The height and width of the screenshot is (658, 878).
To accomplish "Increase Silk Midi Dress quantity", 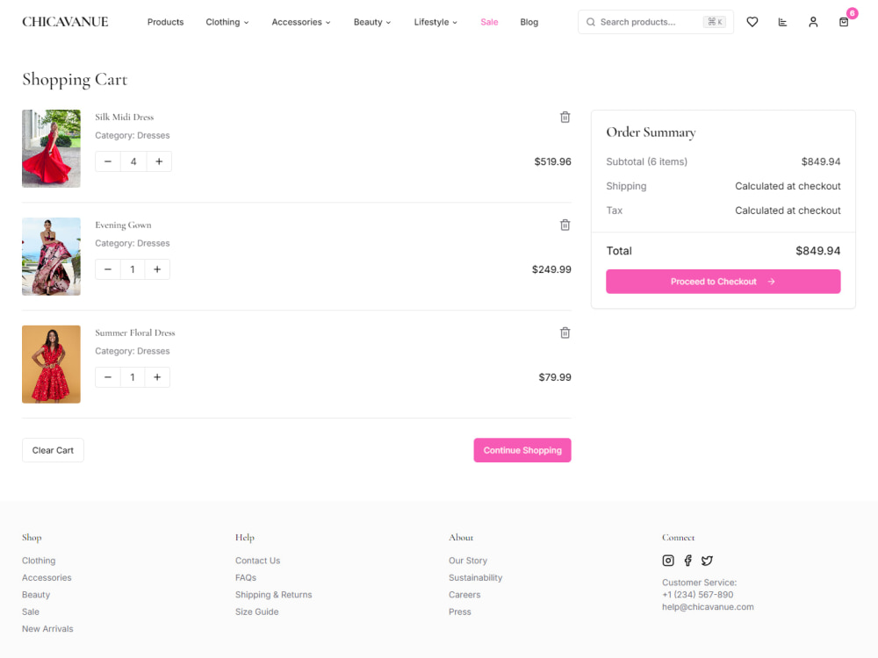I will click(x=159, y=161).
